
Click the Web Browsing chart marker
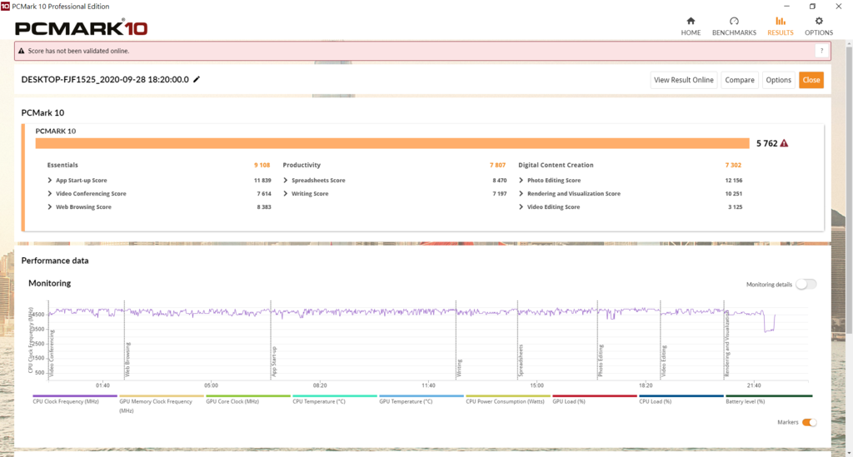tap(127, 359)
